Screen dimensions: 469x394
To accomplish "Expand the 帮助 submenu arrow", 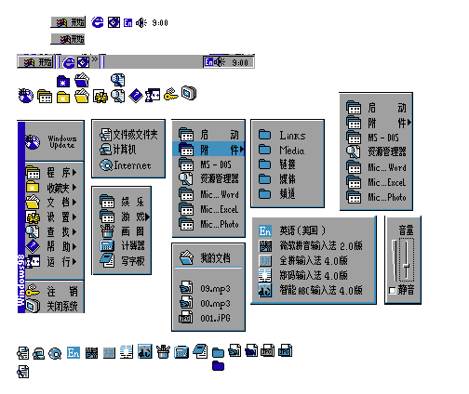I will point(74,247).
